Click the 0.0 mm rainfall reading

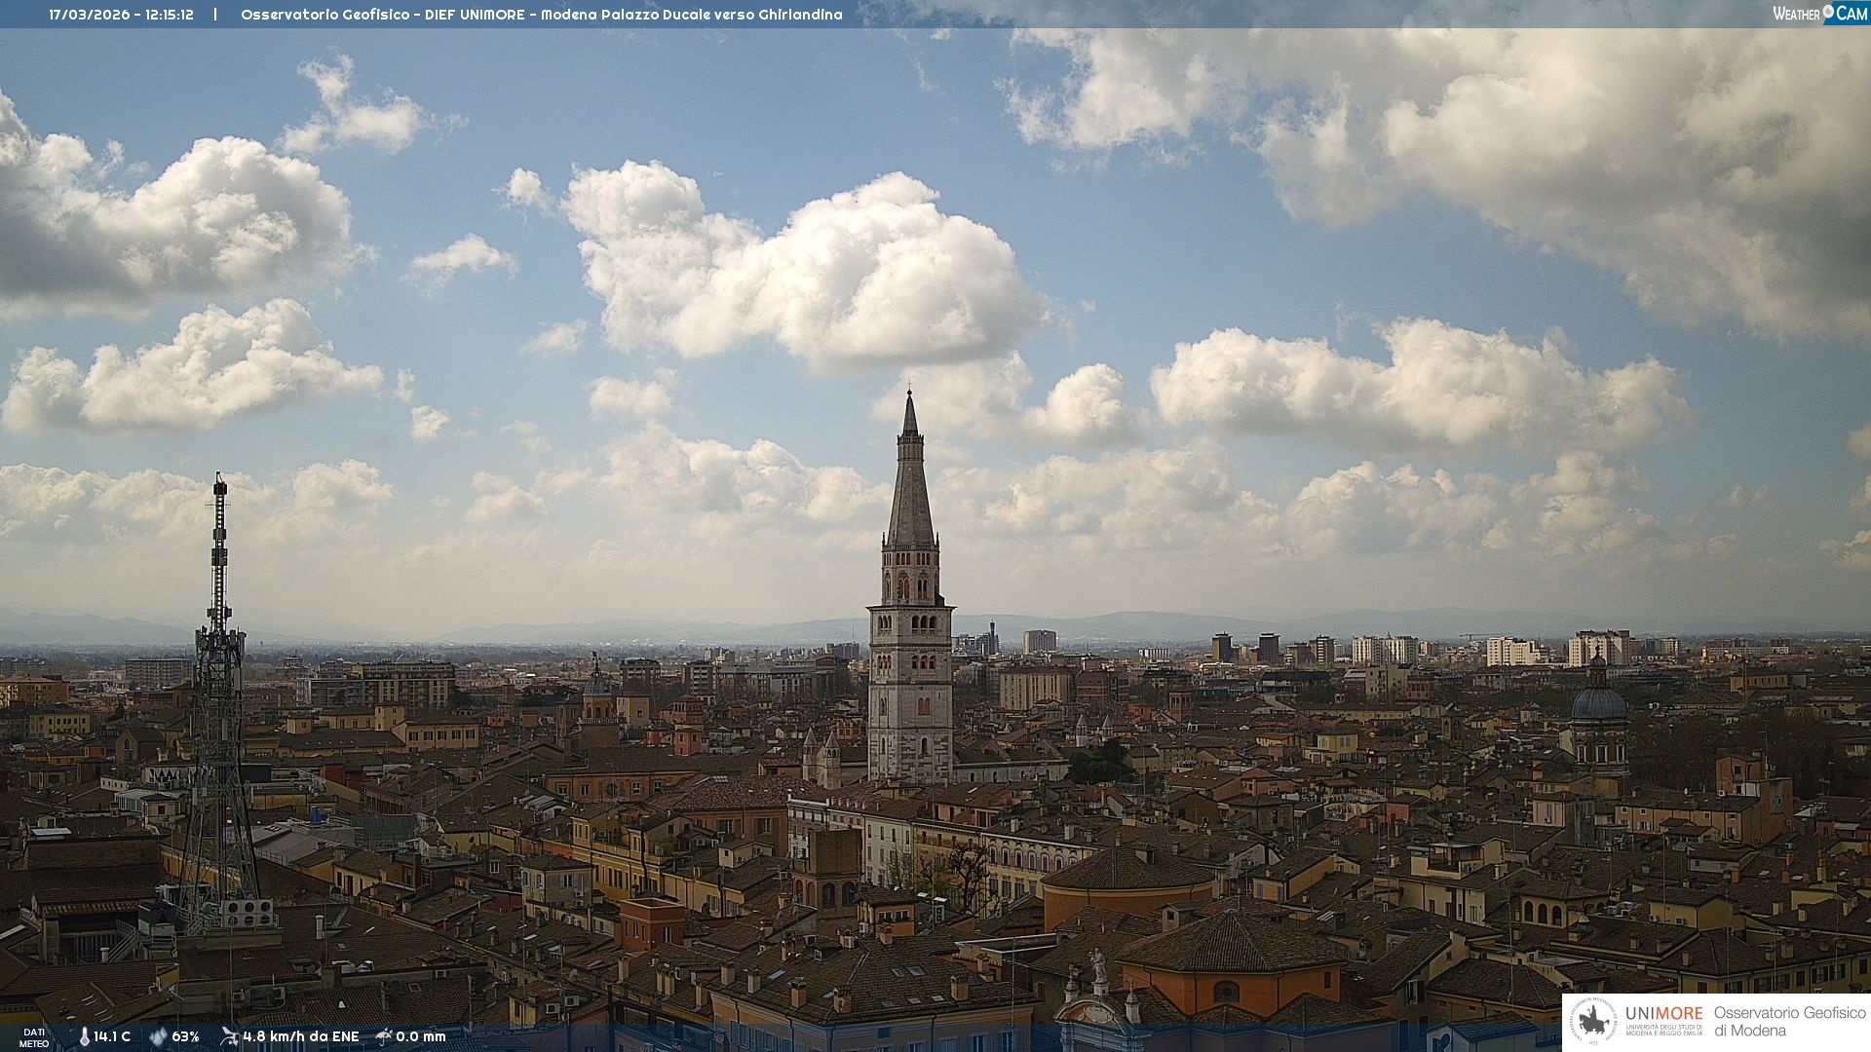(x=421, y=1037)
